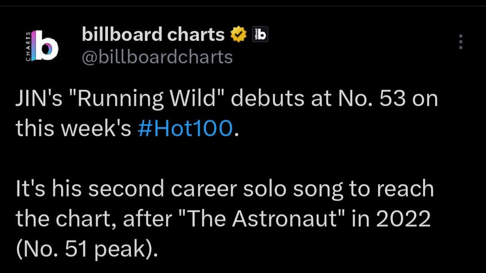The width and height of the screenshot is (486, 273).
Task: Click the year "2022" in the post
Action: point(403,219)
